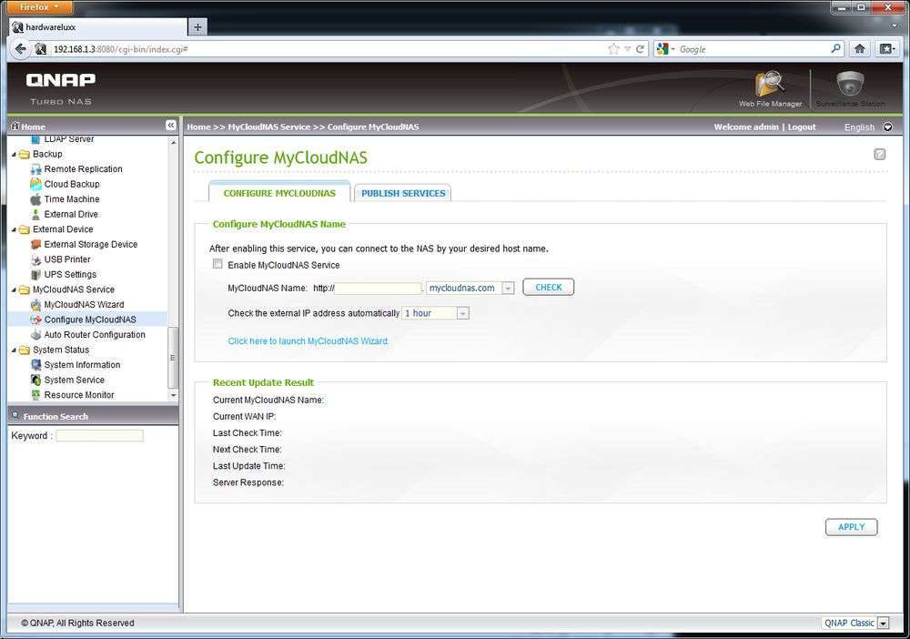The image size is (910, 639).
Task: Click the Time Machine apple icon
Action: pos(36,199)
